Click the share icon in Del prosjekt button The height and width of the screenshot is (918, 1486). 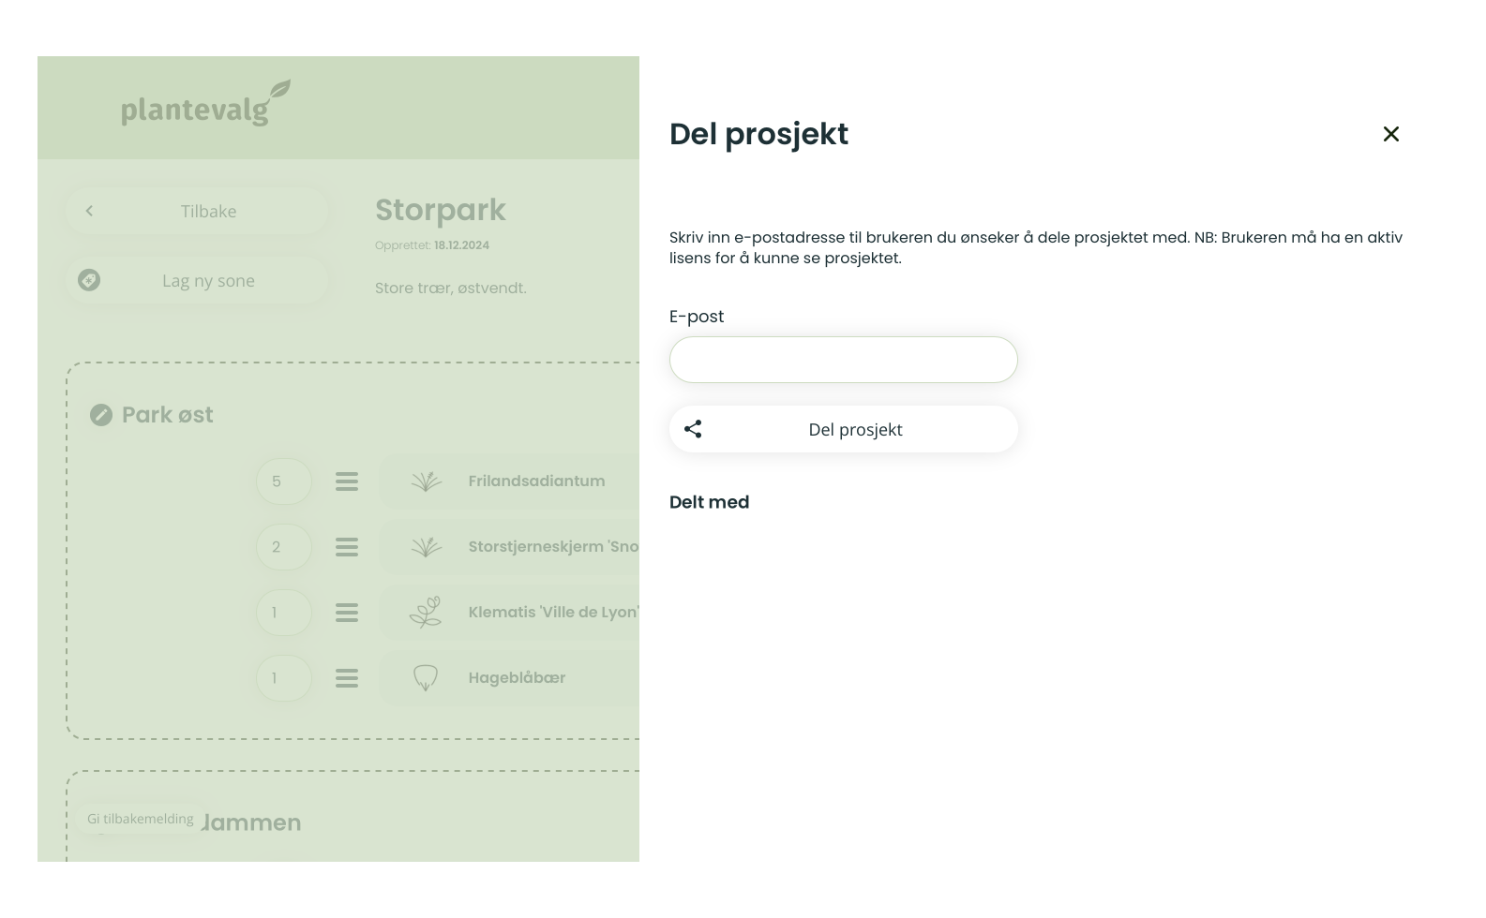693,429
